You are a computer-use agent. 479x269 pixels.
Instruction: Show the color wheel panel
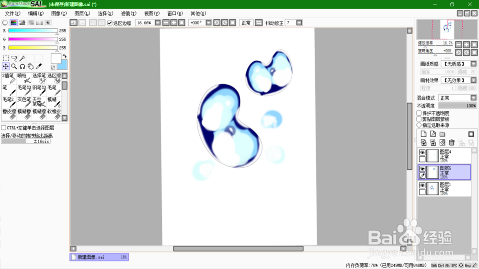(5, 22)
